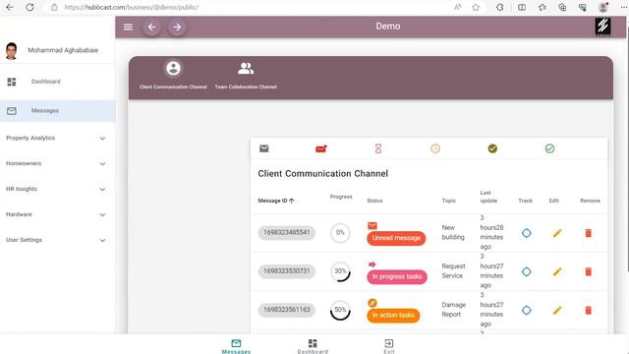The height and width of the screenshot is (354, 629).
Task: Open Dashboard in the sidebar
Action: [57, 82]
